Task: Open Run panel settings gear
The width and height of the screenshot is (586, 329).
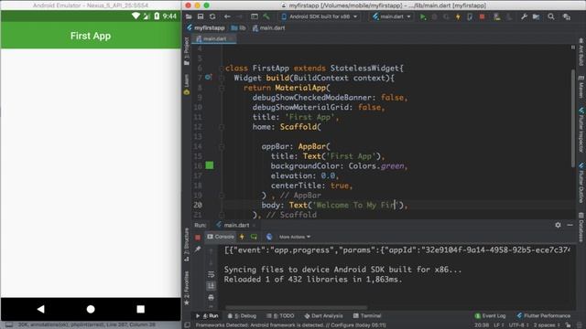Action: (x=558, y=225)
